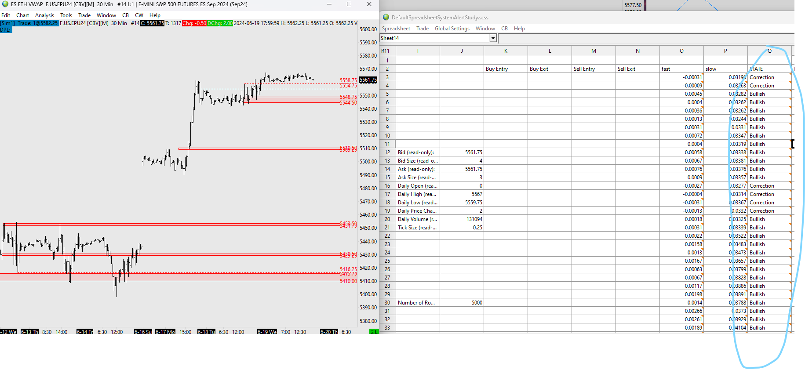Click the R11 cell reference box
Screen dimensions: 805x370
[x=387, y=51]
